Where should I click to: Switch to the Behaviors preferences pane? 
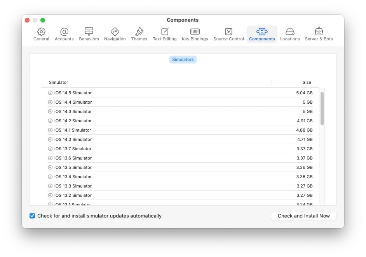pyautogui.click(x=89, y=34)
